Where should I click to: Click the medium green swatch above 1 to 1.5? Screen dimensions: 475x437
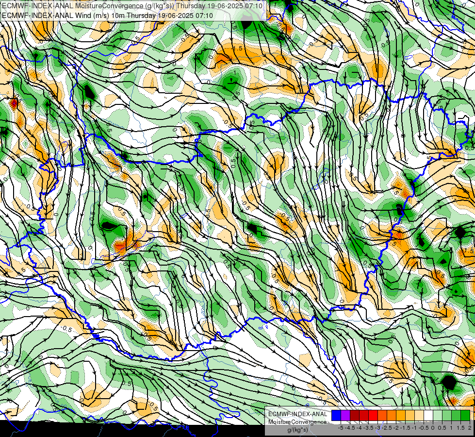(456, 415)
